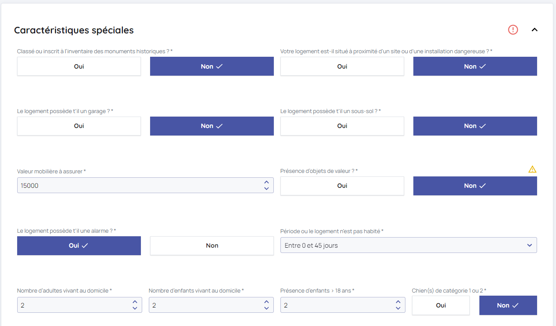Open the unoccupied period dropdown
The width and height of the screenshot is (556, 326).
point(408,245)
